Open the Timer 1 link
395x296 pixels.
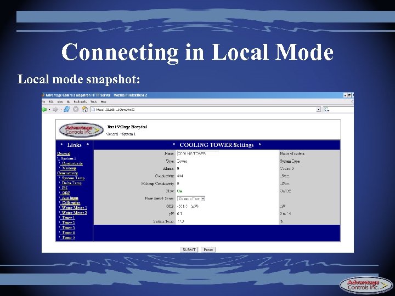click(x=68, y=218)
